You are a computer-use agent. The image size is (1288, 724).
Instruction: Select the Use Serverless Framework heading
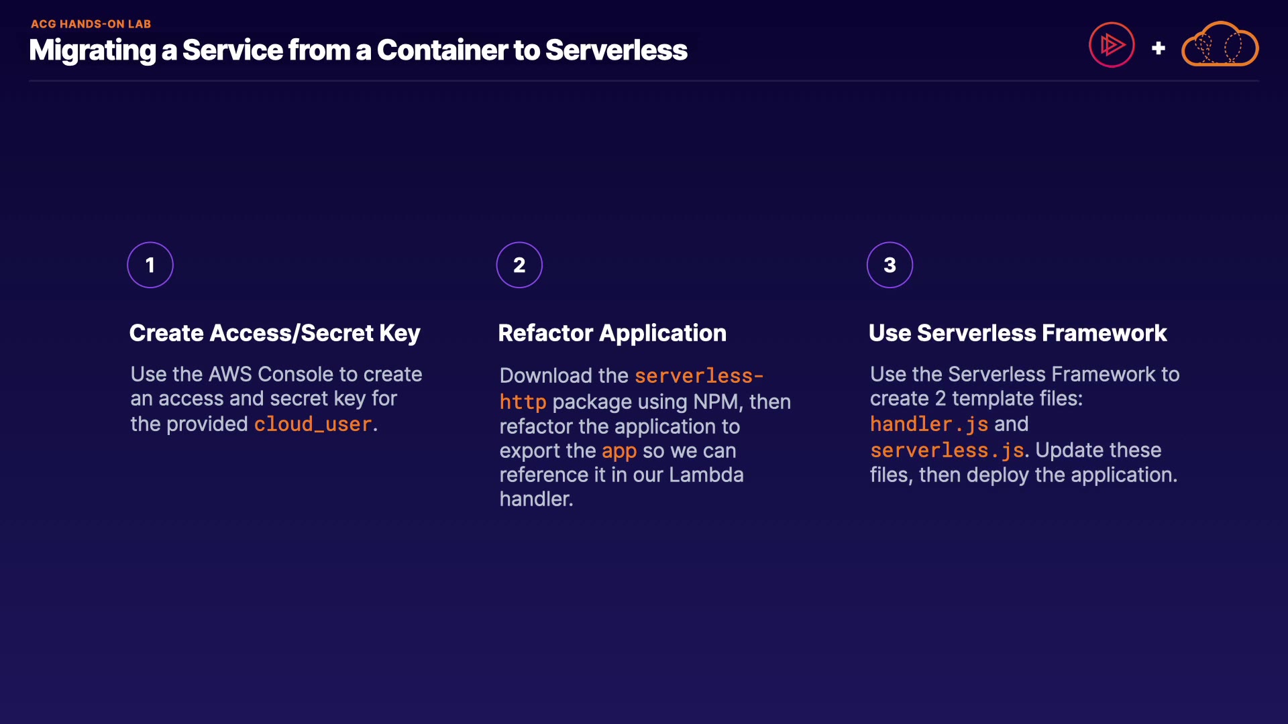click(1017, 333)
